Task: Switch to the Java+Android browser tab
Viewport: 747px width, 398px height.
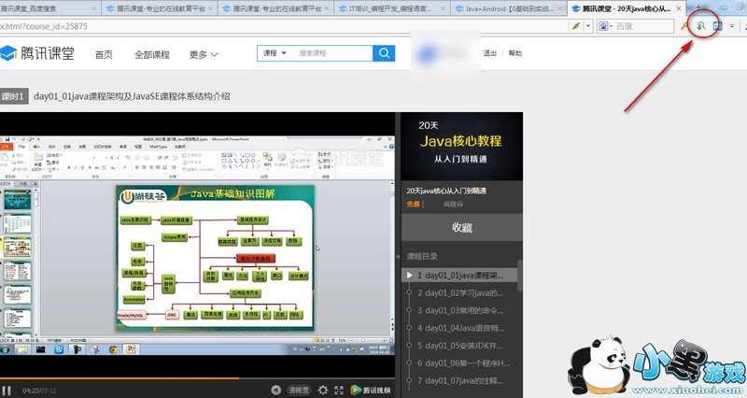Action: (509, 7)
